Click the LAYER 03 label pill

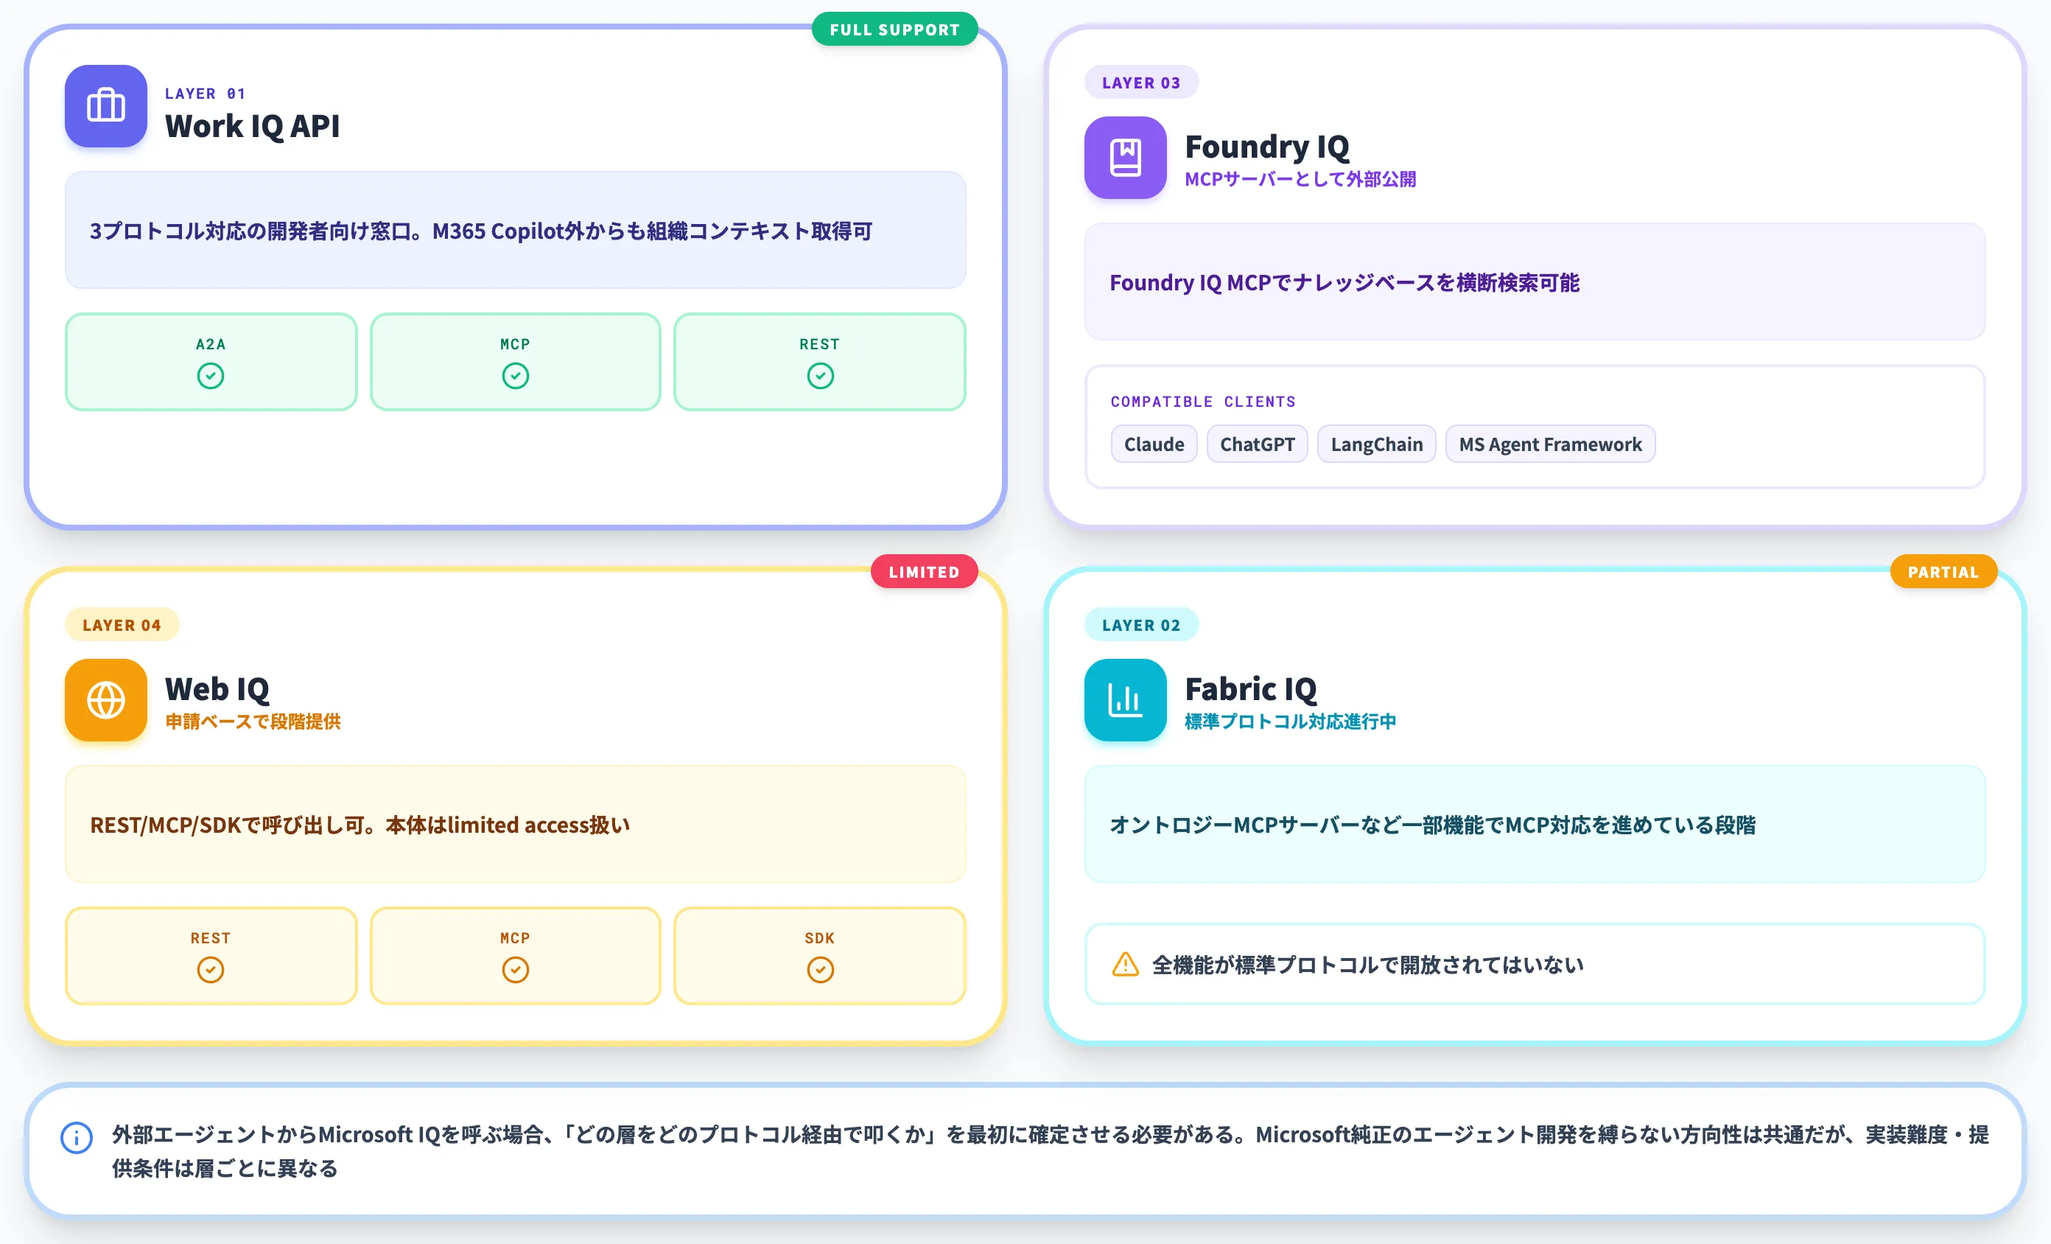(1140, 83)
